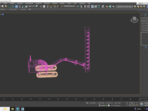
Task: Activate the Select and Scale tool
Action: [23, 6]
